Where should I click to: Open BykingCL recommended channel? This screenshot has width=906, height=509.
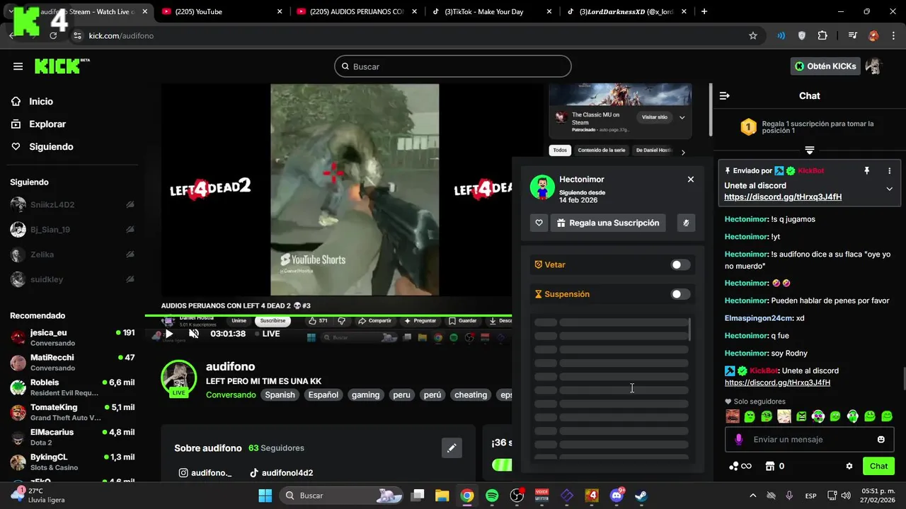[x=72, y=462]
